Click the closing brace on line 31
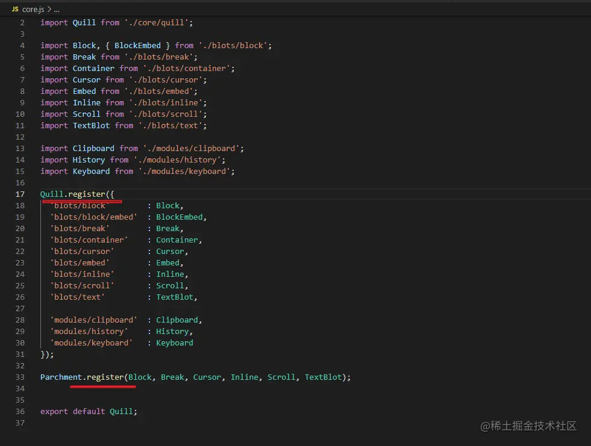591x446 pixels. 43,355
